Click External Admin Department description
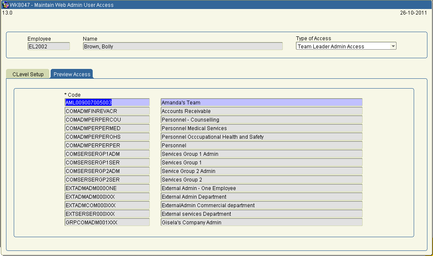 [261, 197]
